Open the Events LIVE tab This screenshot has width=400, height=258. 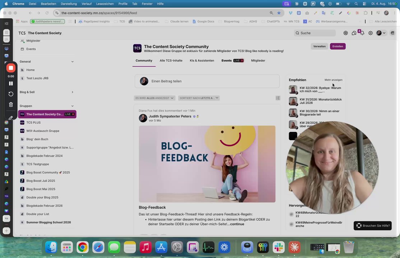pyautogui.click(x=232, y=61)
